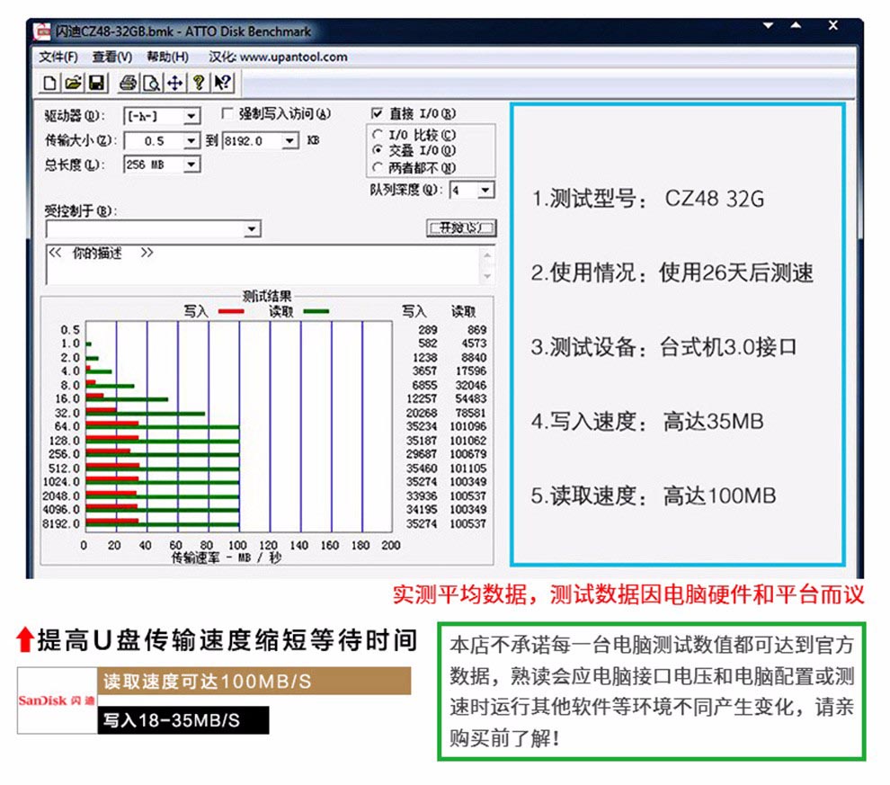Viewport: 890px width, 785px height.
Task: Expand the 队列深度 dropdown showing 4
Action: 485,190
